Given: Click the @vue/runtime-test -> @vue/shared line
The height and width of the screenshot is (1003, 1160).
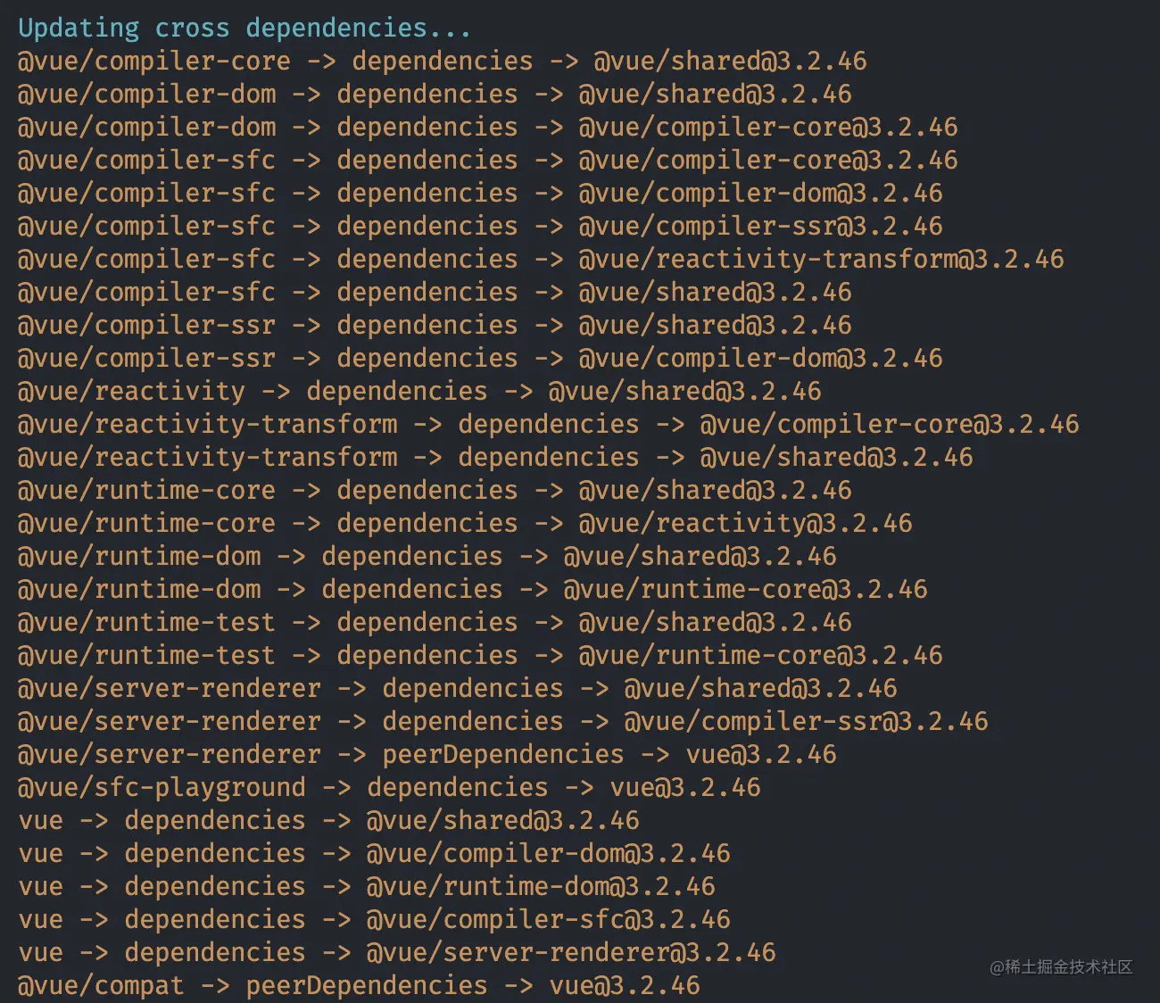Looking at the screenshot, I should click(435, 622).
